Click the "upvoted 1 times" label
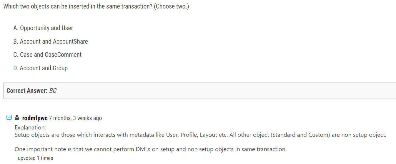This screenshot has width=396, height=164. (35, 158)
